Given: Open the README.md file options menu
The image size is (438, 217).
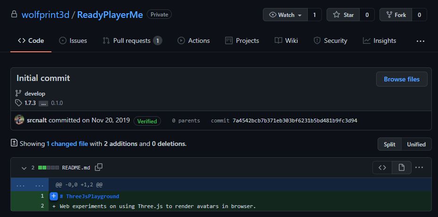Looking at the screenshot, I should 419,168.
